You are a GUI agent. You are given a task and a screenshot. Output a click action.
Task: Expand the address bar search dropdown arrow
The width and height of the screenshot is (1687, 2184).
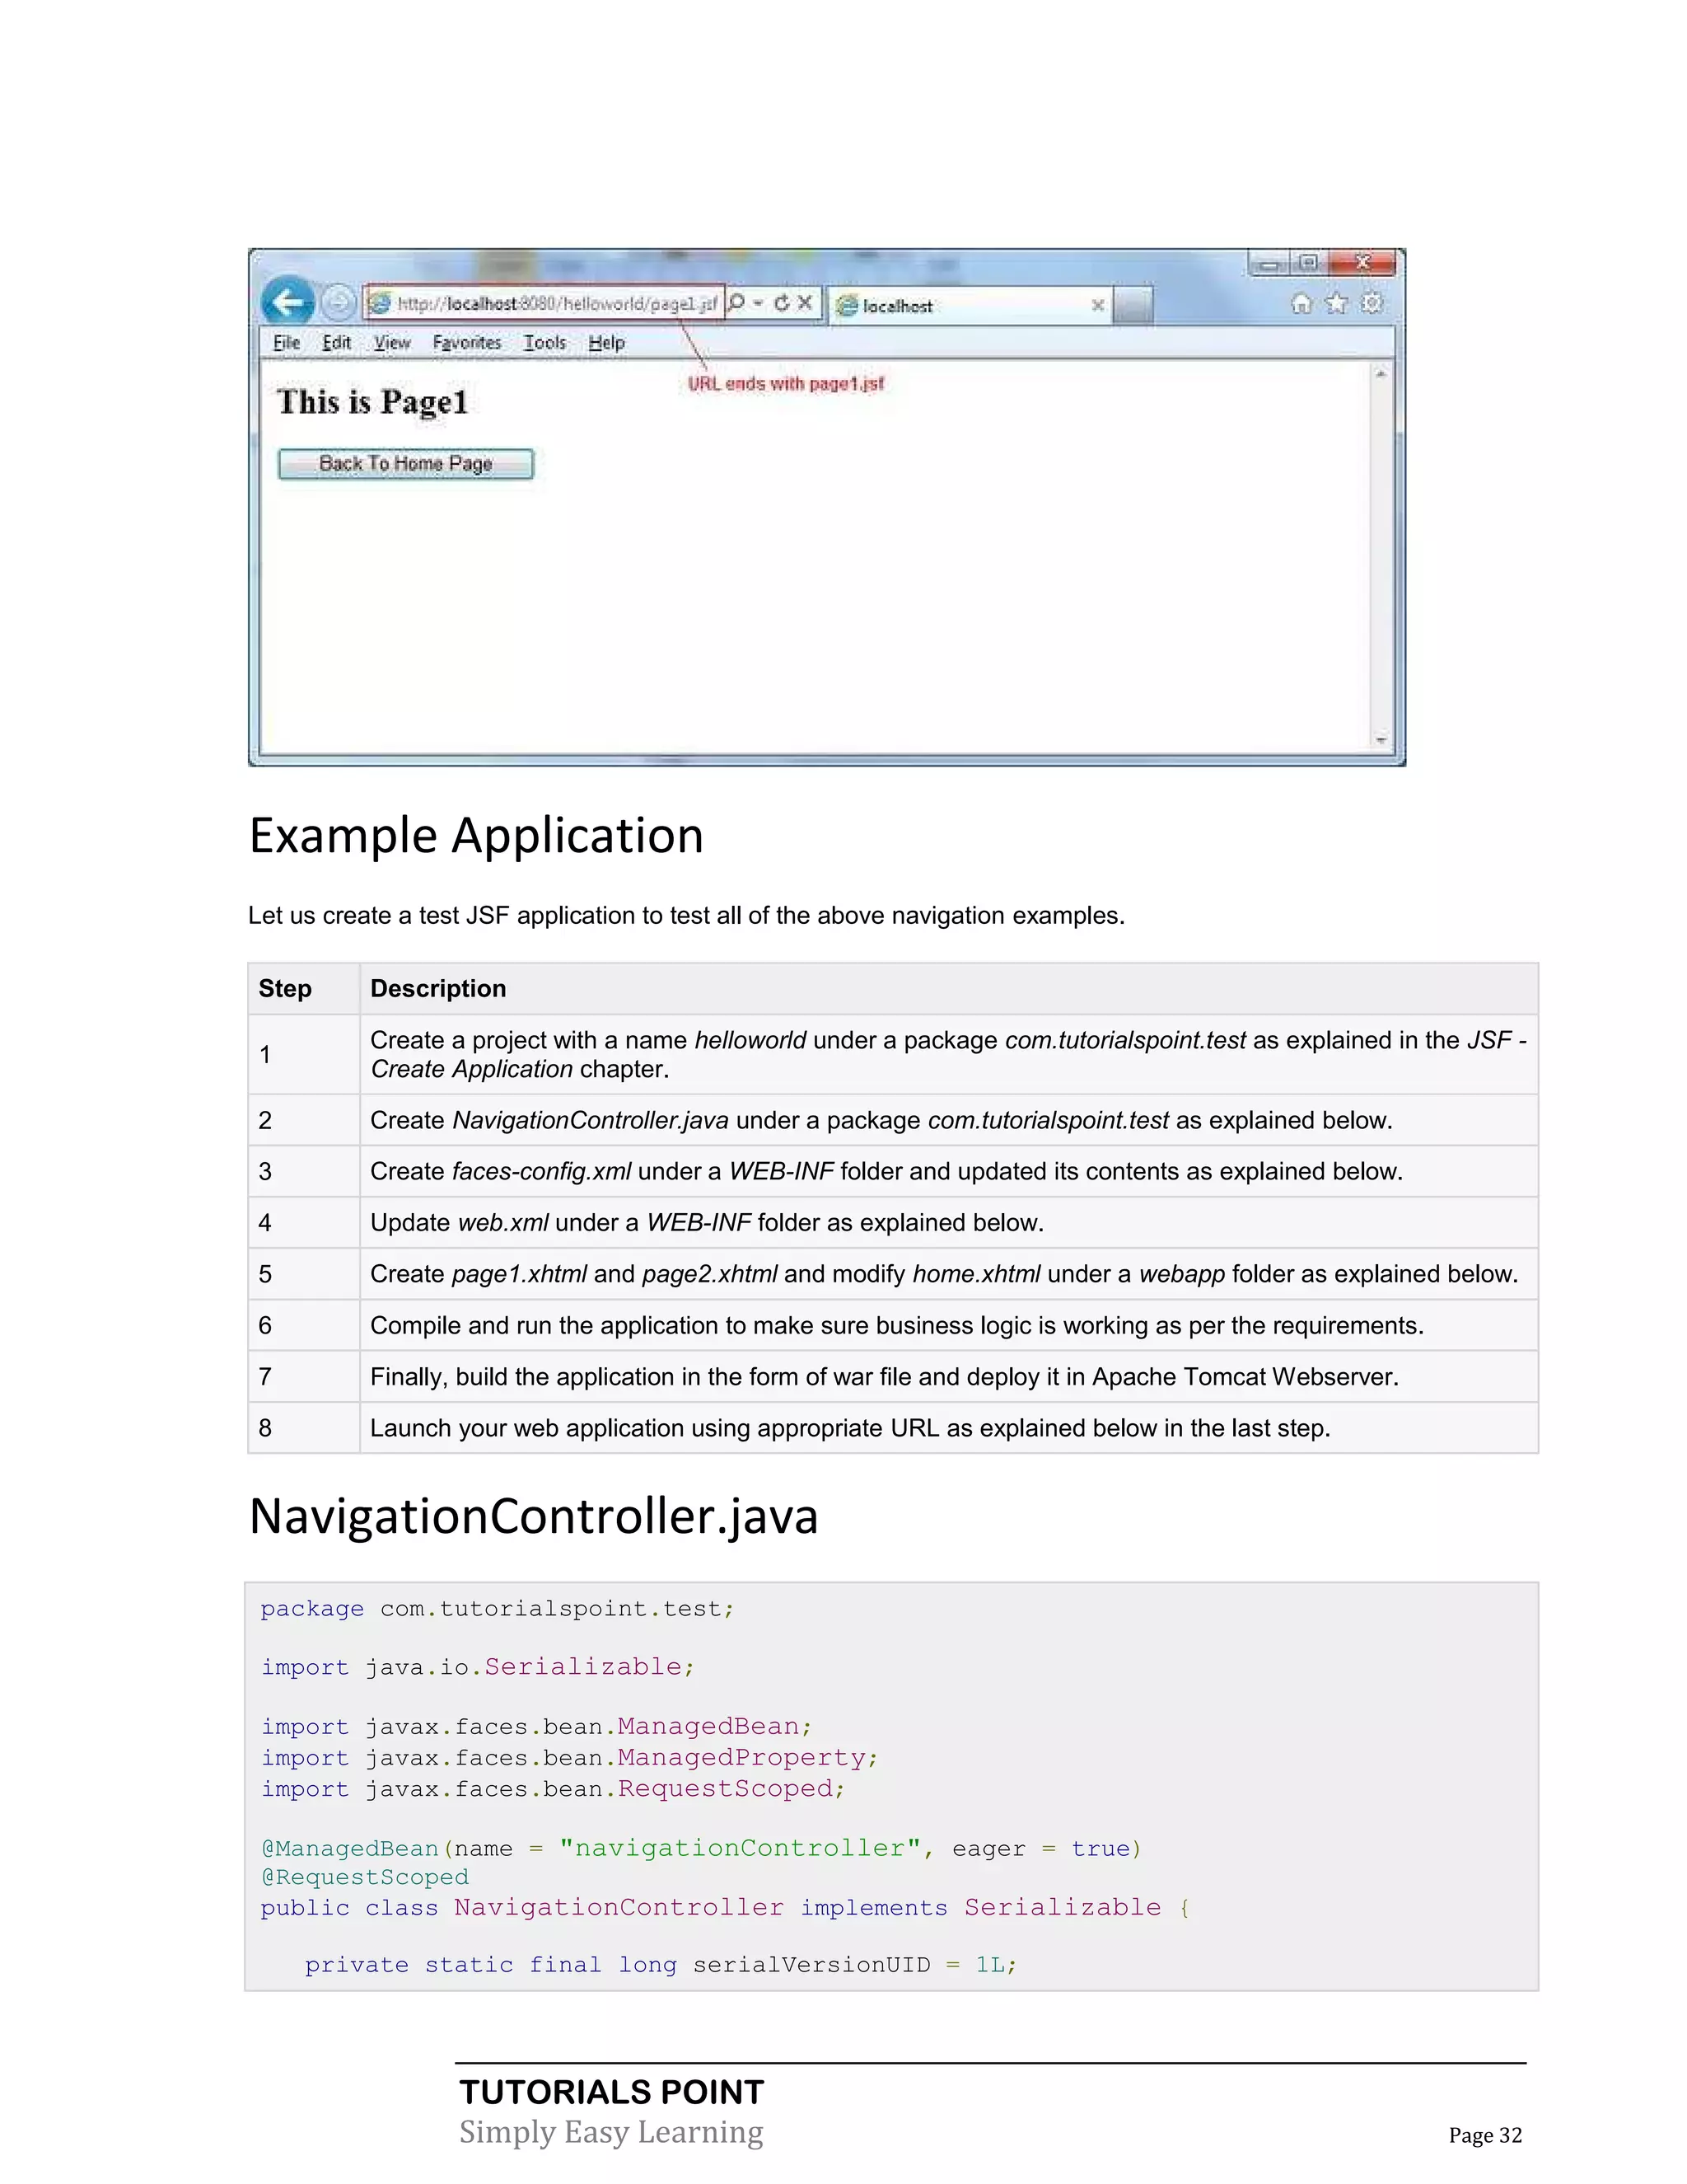coord(759,302)
